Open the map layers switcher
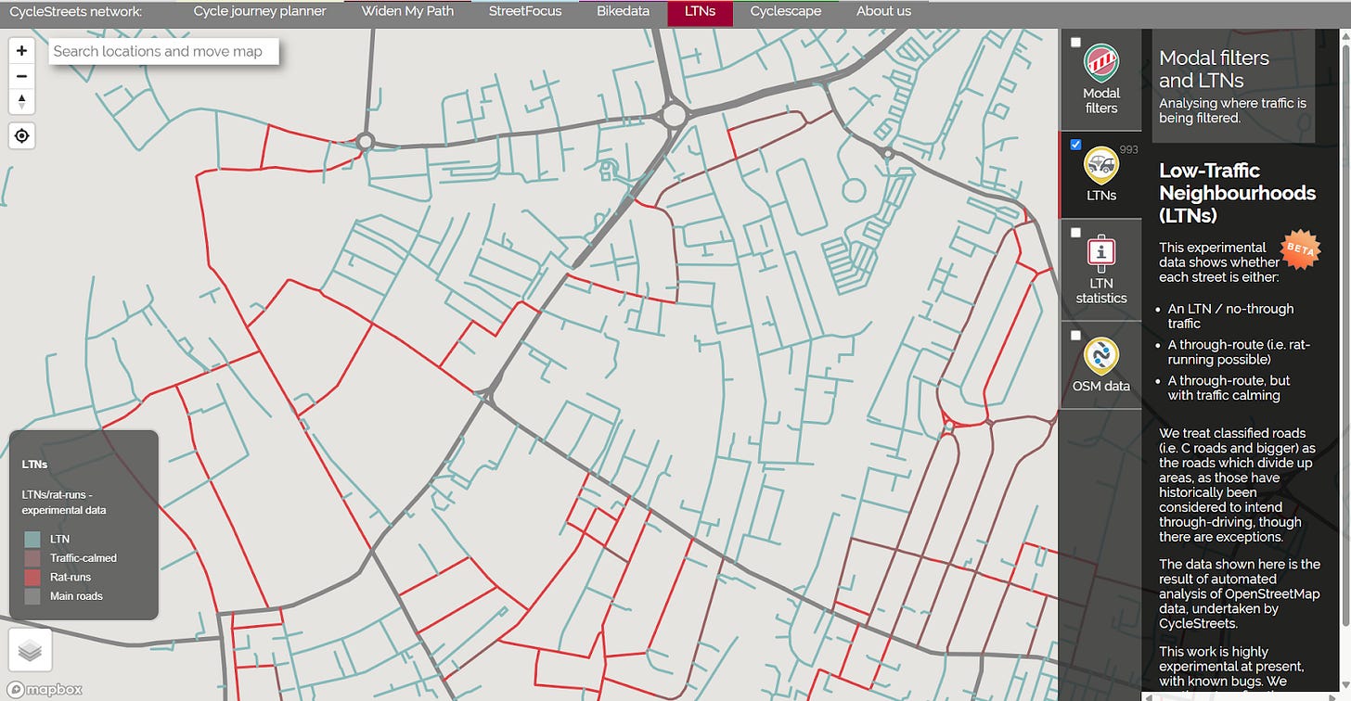The image size is (1351, 701). 30,650
